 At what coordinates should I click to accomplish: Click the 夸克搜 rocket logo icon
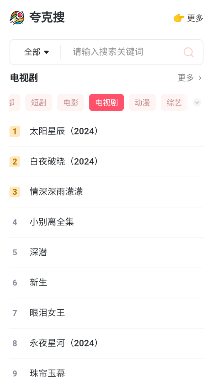click(x=17, y=18)
